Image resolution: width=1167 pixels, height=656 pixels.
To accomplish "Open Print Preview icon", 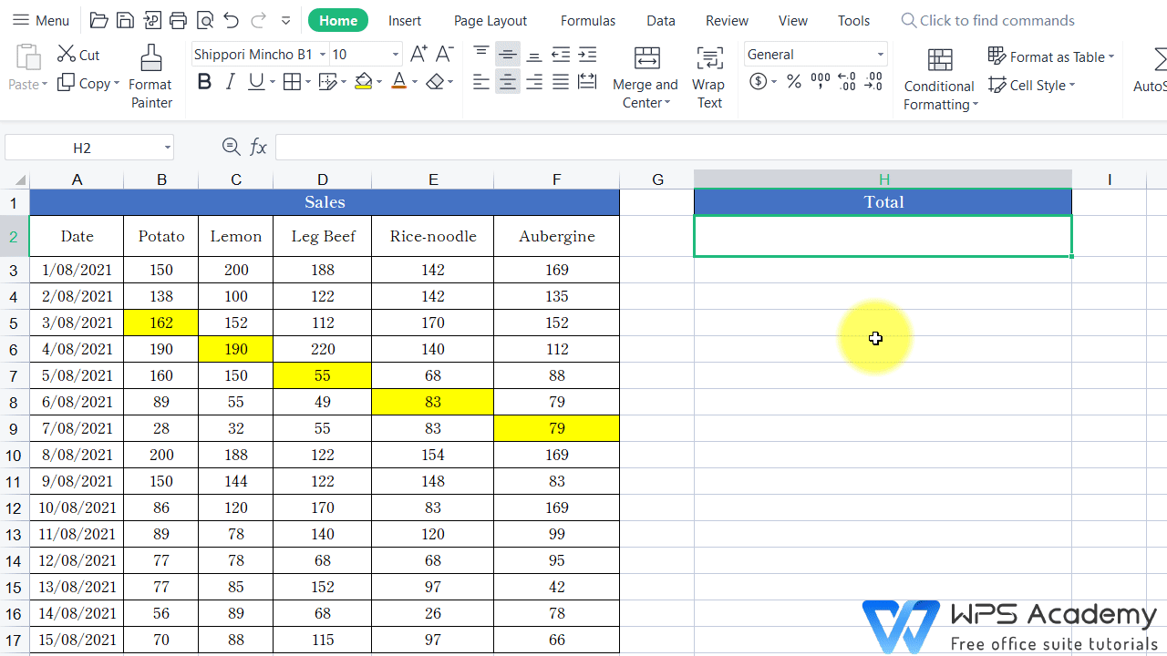I will (x=205, y=20).
